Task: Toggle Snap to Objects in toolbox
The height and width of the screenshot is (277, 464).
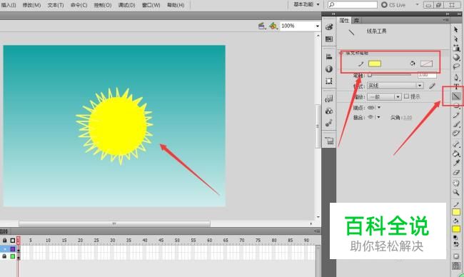Action: (x=456, y=266)
